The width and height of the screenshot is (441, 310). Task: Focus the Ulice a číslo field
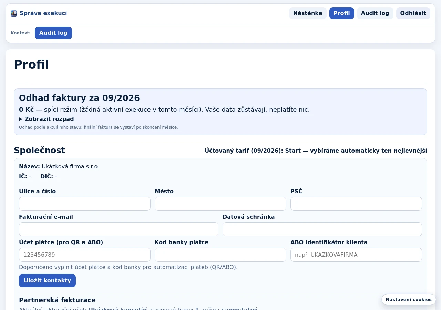point(85,204)
